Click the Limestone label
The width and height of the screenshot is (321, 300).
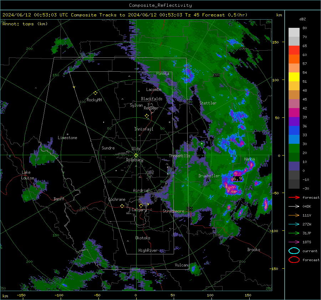click(x=67, y=138)
